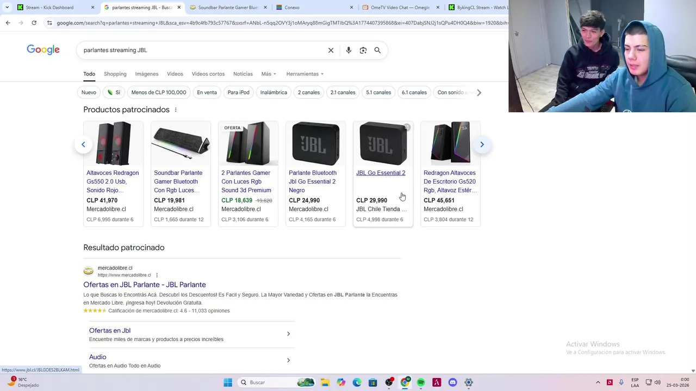Apply the 5.1 canales filter chip
This screenshot has height=391, width=696.
tap(378, 92)
